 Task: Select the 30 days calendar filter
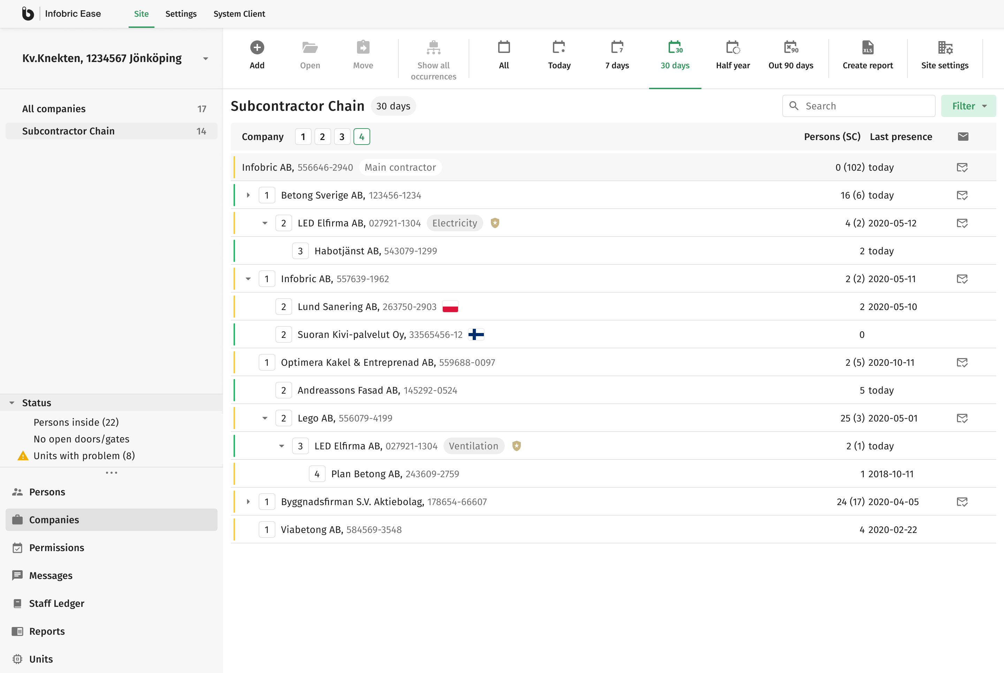tap(675, 47)
